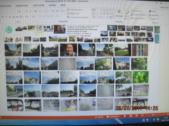Screen dimensions: 169x126
Task: Open Line Spacing menu
Action: pos(63,11)
